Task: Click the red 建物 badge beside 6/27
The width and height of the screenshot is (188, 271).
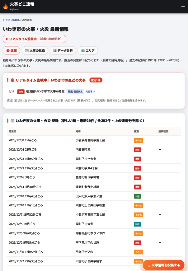Action: pos(21,91)
